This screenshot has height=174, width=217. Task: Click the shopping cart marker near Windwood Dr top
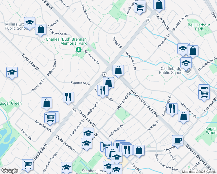(x=140, y=7)
